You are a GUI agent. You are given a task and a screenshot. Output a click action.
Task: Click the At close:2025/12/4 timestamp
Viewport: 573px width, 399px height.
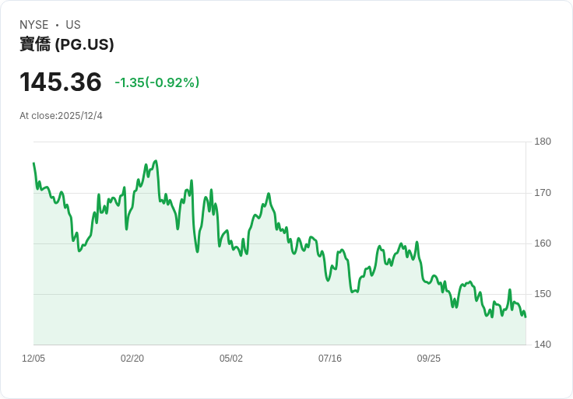(x=61, y=116)
